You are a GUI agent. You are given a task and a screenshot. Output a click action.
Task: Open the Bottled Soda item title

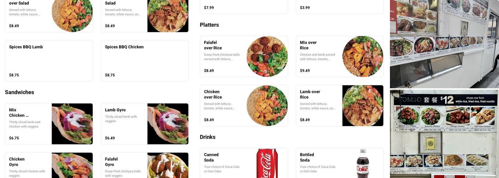307,157
